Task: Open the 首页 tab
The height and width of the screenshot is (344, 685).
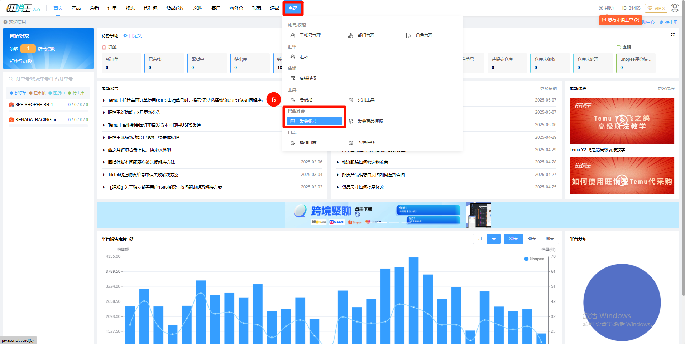Action: 58,8
